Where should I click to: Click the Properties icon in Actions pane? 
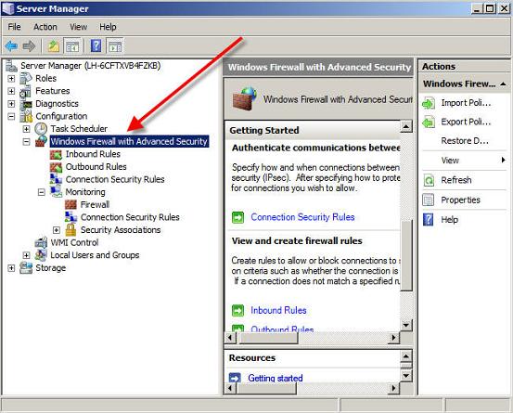pyautogui.click(x=429, y=200)
